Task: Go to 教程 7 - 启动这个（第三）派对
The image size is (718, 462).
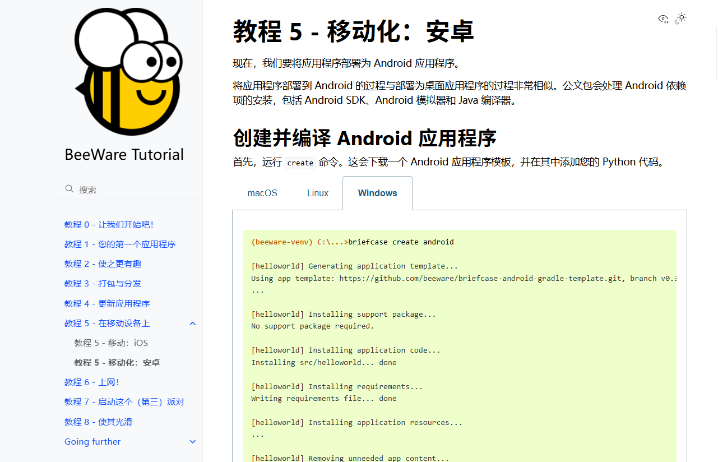Action: point(124,402)
